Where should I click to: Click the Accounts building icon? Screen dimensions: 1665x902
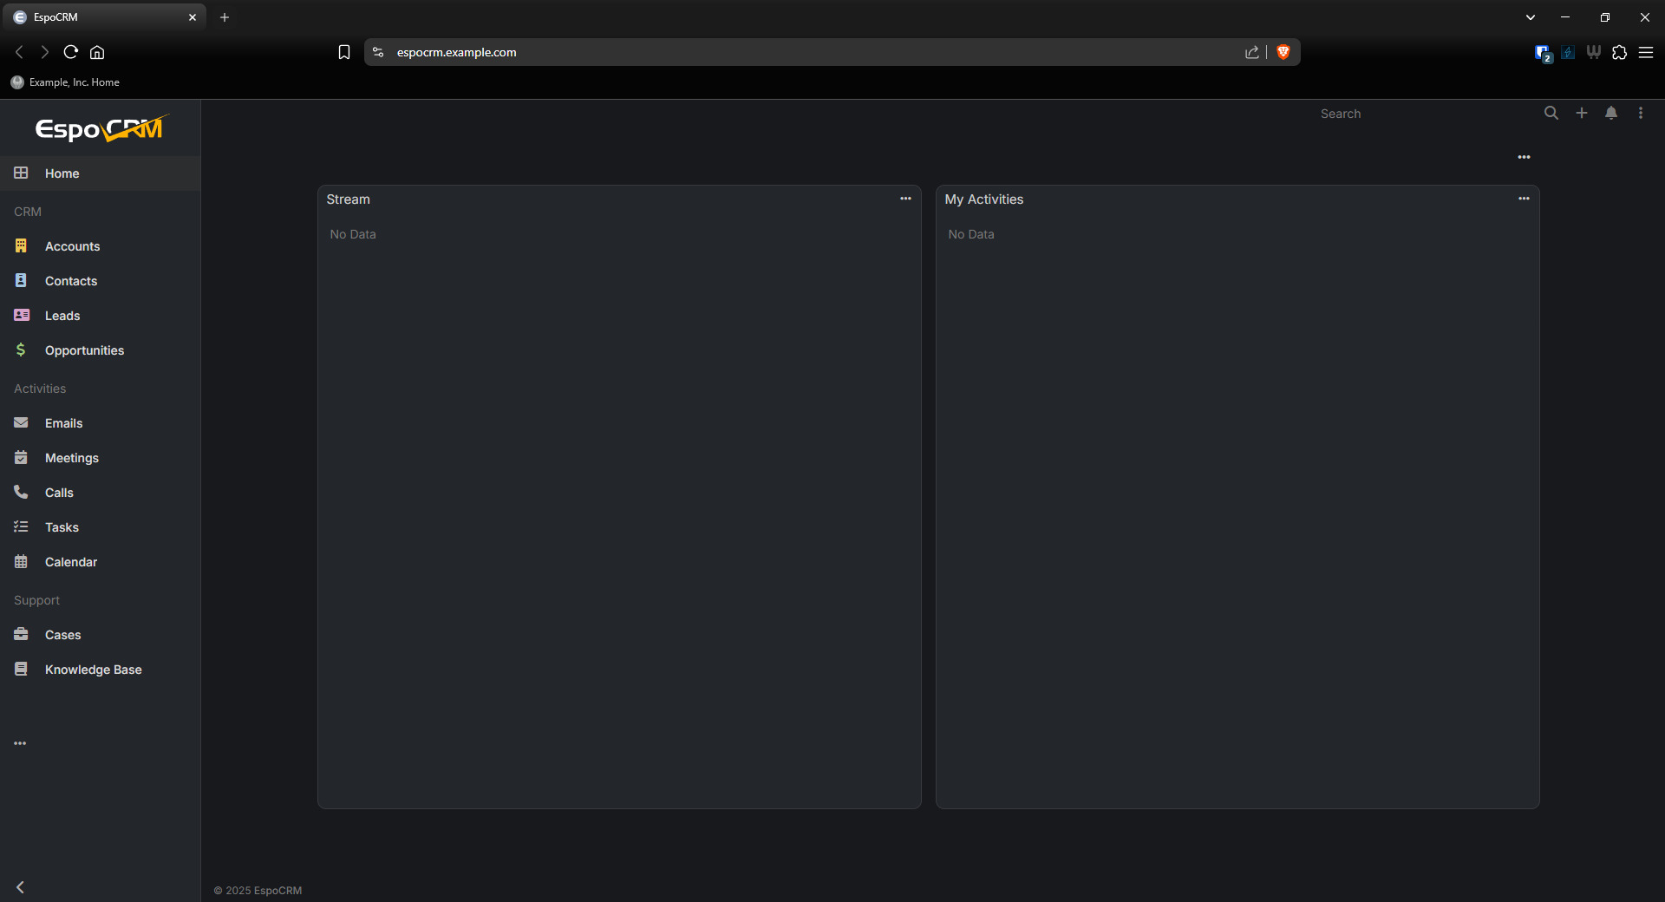21,246
